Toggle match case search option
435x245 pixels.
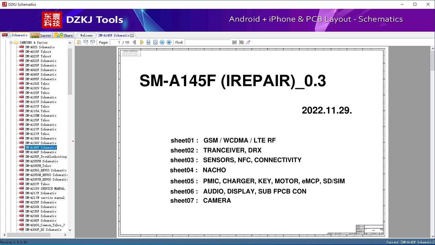click(x=248, y=42)
